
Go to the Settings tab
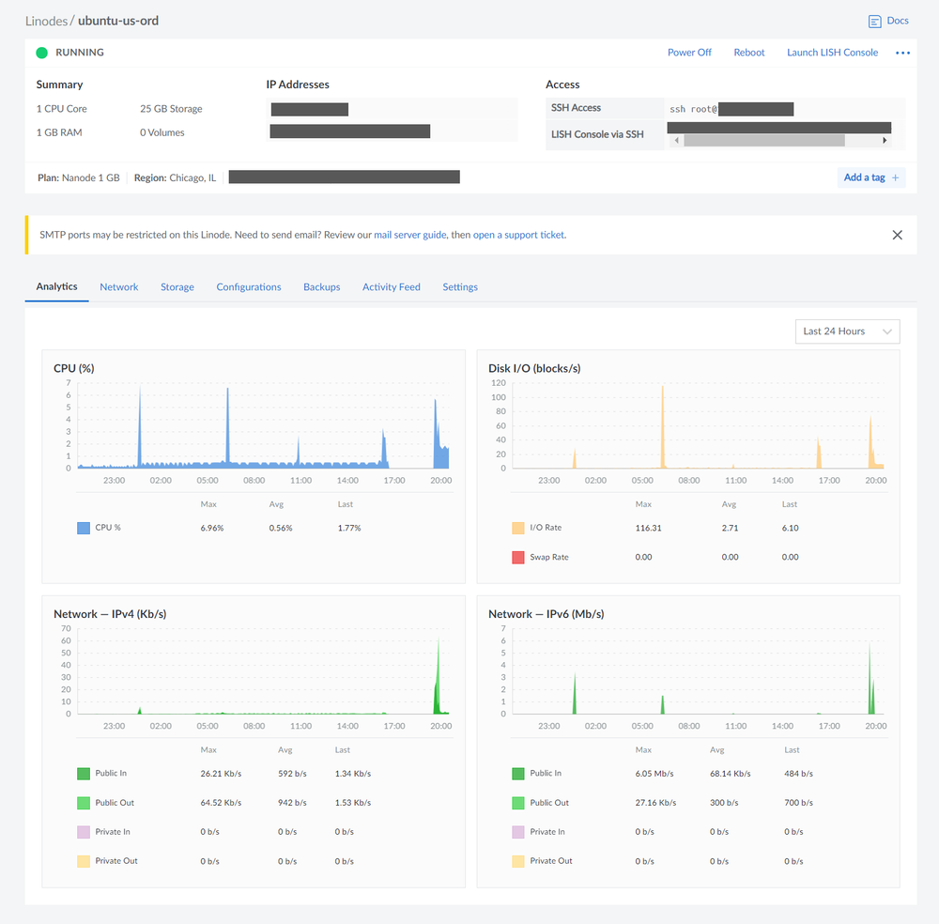coord(460,286)
